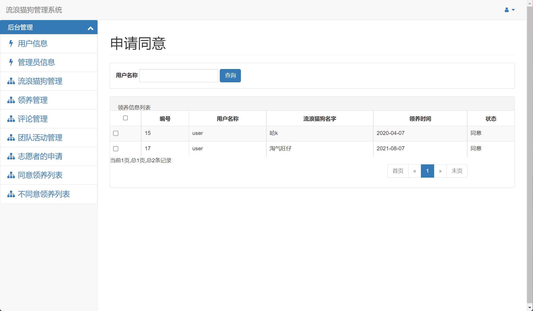Click the lightning icon next to 管理员信息

point(11,62)
